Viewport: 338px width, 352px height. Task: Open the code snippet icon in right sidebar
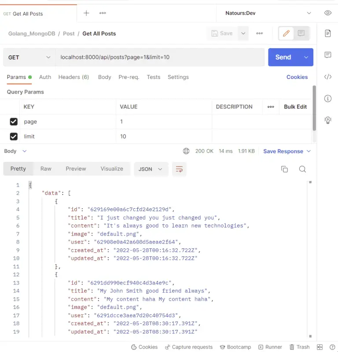(328, 77)
